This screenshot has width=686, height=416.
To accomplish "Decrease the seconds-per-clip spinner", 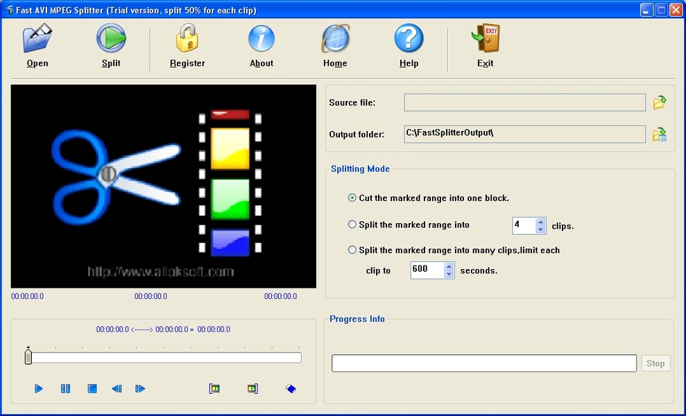I will click(x=449, y=275).
